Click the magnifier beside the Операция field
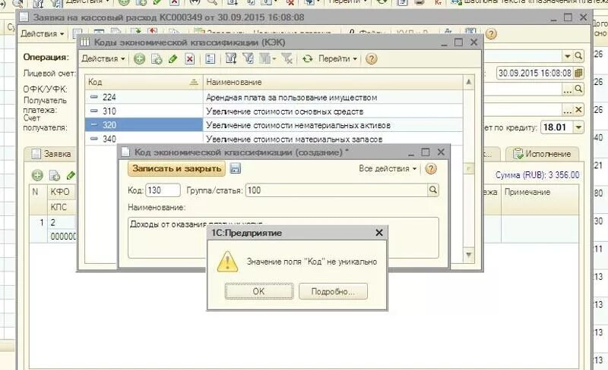 point(578,56)
